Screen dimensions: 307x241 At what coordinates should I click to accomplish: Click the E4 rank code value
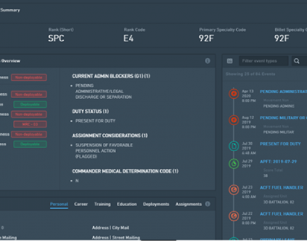128,38
